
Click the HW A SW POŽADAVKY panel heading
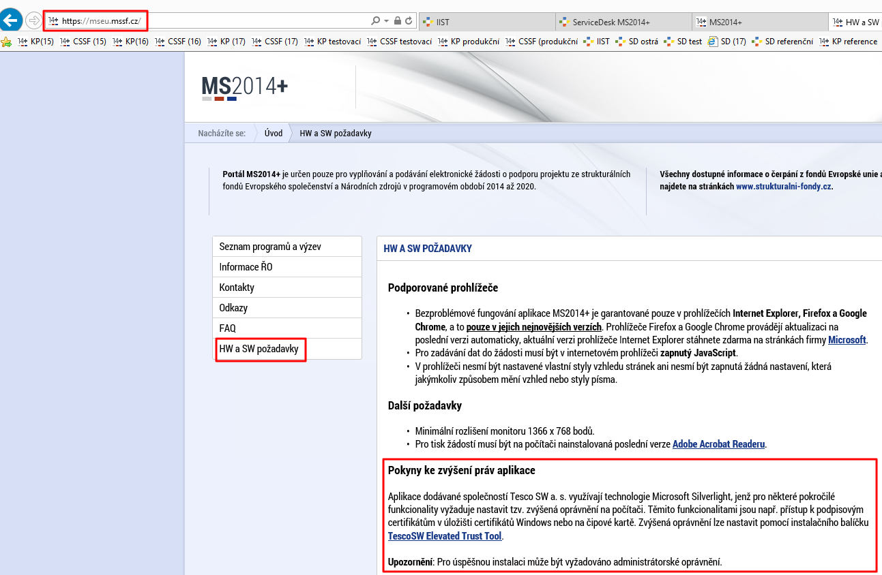point(428,249)
